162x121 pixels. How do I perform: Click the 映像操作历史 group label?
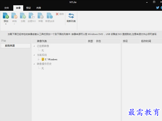click(x=44, y=64)
